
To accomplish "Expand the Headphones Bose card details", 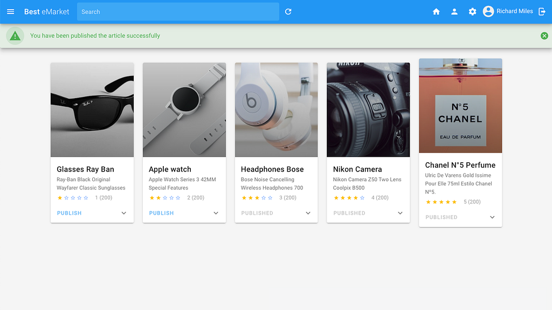I will click(x=308, y=213).
